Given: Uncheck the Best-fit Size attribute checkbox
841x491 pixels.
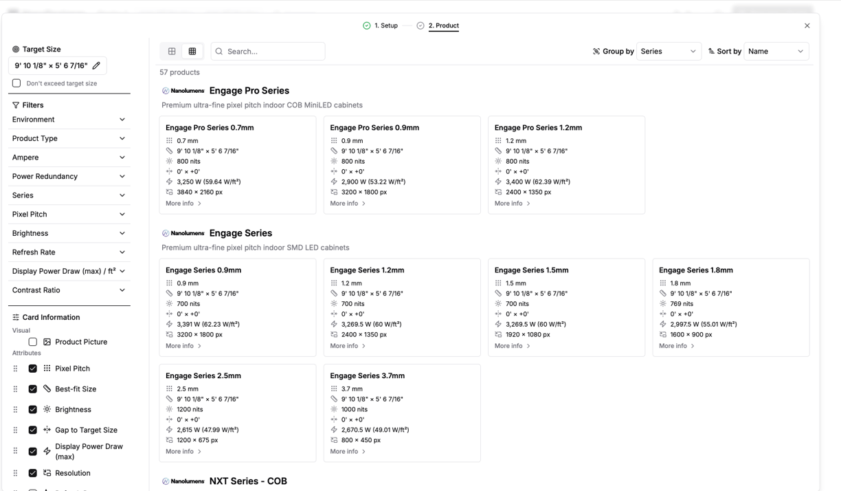Looking at the screenshot, I should [32, 389].
